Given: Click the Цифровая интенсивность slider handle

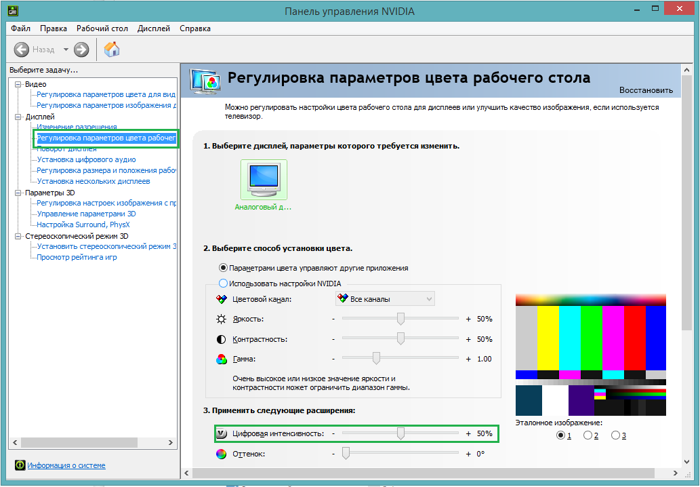Looking at the screenshot, I should (x=400, y=433).
